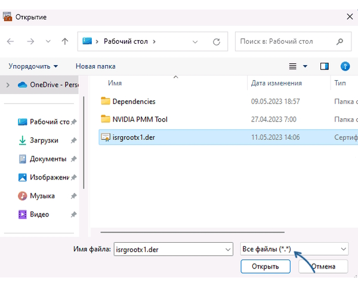
Task: Refresh the folder view
Action: [216, 42]
